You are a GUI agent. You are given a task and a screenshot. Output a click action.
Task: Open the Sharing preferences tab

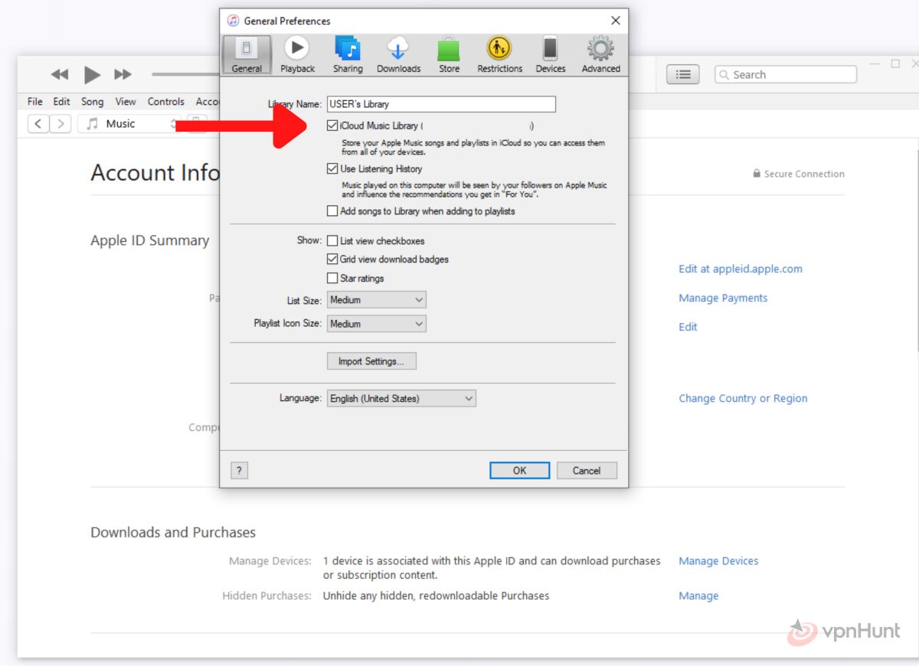(348, 54)
